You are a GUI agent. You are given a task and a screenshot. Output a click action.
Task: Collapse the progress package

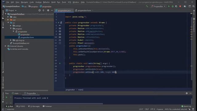click(x=11, y=29)
